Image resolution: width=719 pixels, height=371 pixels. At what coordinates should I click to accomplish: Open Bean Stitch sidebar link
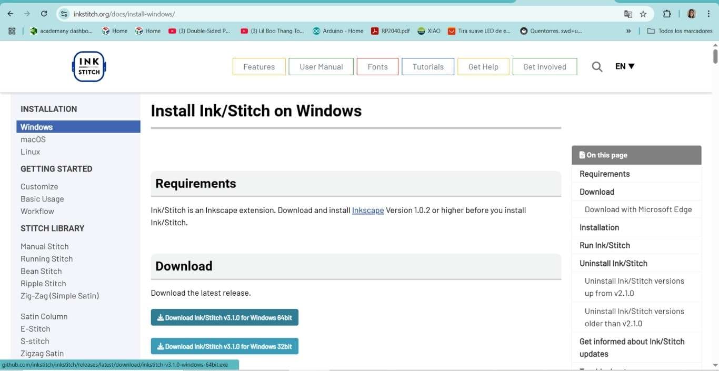coord(41,271)
